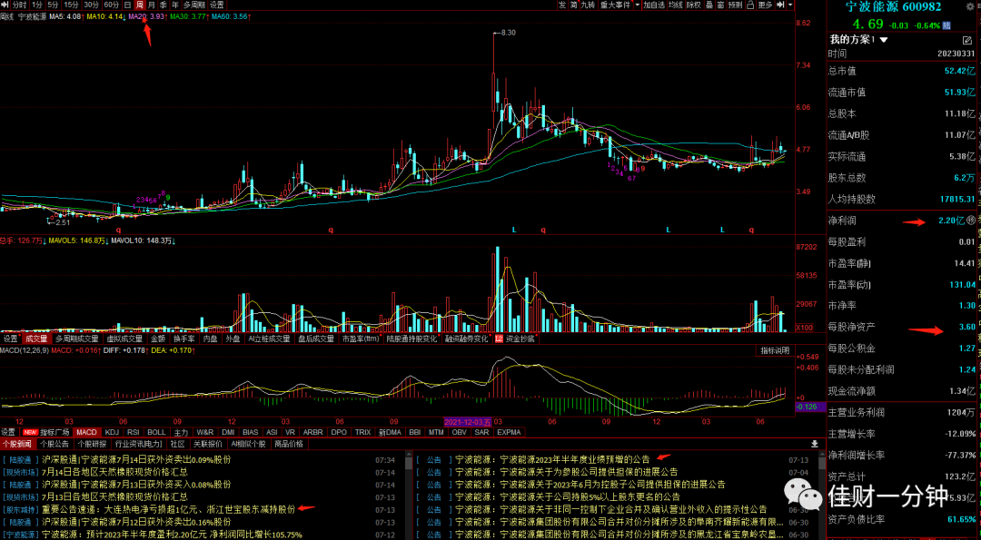Open the 个股研报 tab
Screen dimensions: 981x540
[x=92, y=444]
